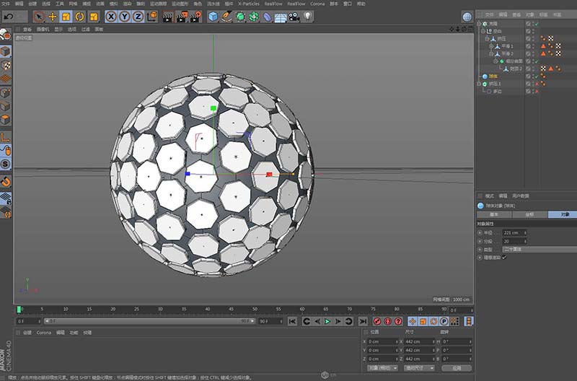Screen dimensions: 577x381
Task: Open the 对象 (相对) coordinate mode dropdown
Action: pyautogui.click(x=382, y=367)
